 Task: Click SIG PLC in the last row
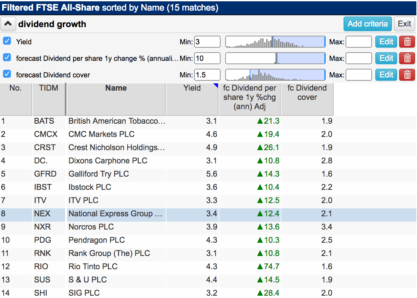(x=84, y=293)
